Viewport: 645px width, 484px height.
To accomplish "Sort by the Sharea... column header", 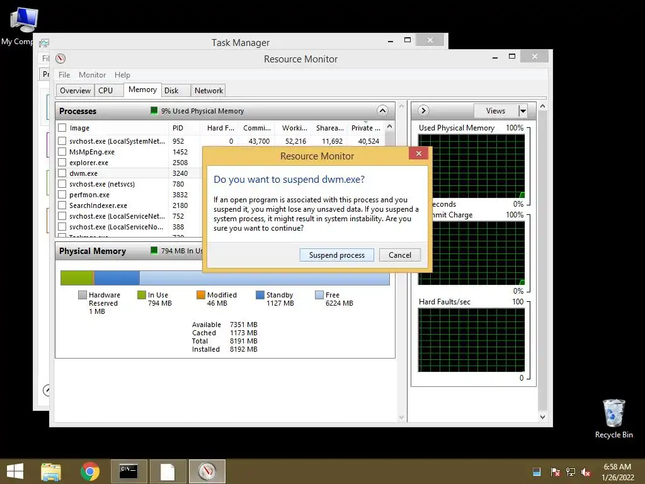I will 329,128.
